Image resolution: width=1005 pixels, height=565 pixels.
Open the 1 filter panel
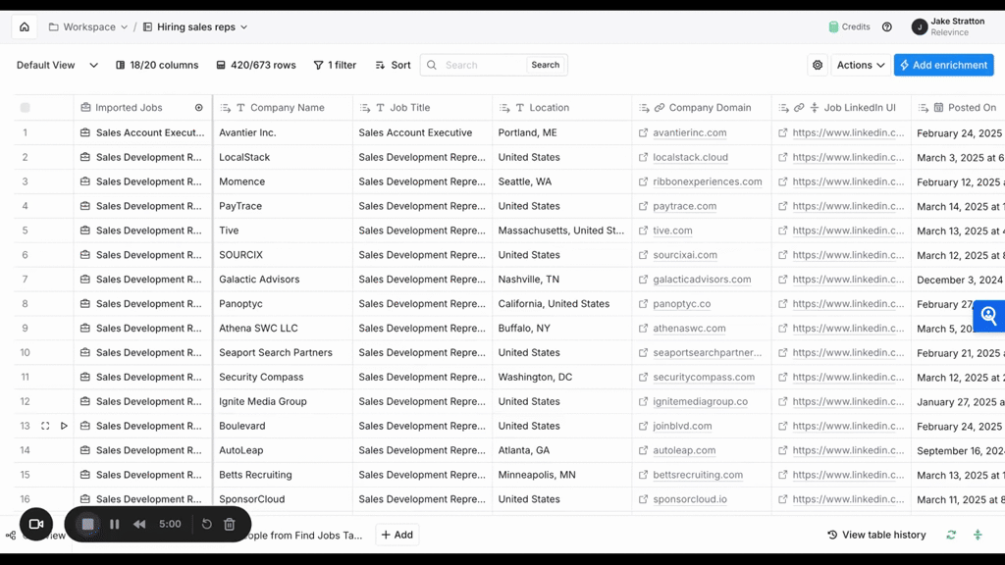coord(335,65)
